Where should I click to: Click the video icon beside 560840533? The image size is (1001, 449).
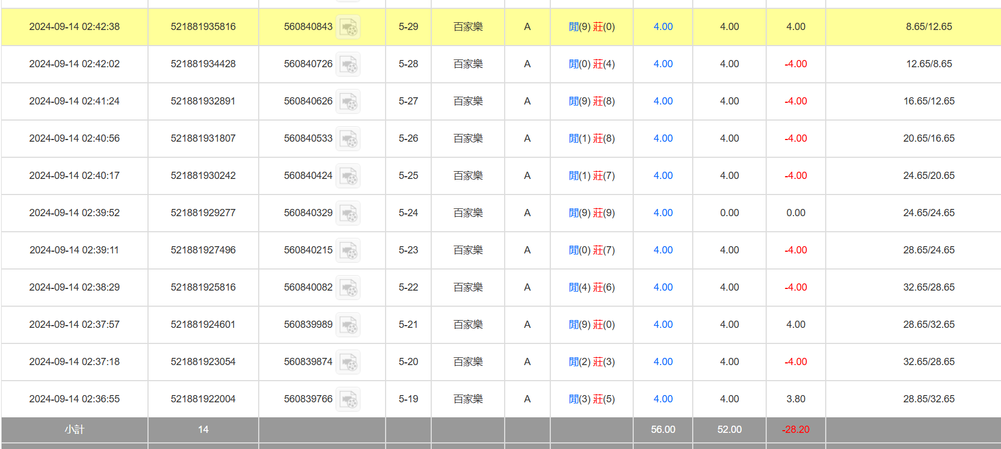(x=348, y=139)
